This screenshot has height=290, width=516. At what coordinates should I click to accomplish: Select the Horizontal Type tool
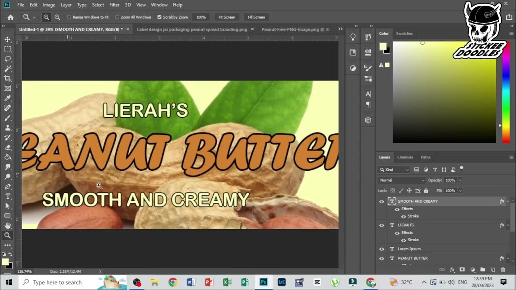point(8,196)
